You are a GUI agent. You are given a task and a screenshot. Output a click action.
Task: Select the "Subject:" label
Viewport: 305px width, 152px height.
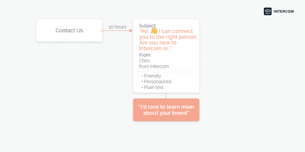148,25
